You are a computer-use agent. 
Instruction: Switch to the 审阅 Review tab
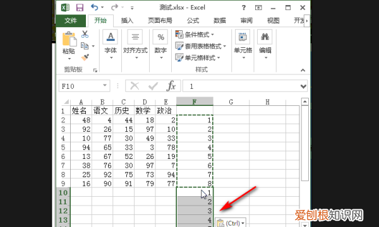[246, 21]
